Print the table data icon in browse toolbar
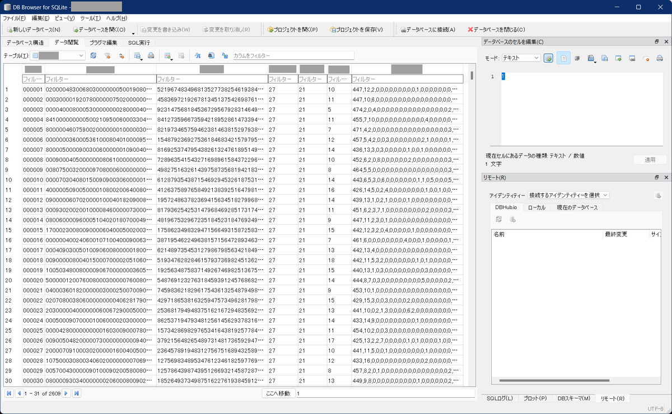The image size is (672, 414). point(151,55)
